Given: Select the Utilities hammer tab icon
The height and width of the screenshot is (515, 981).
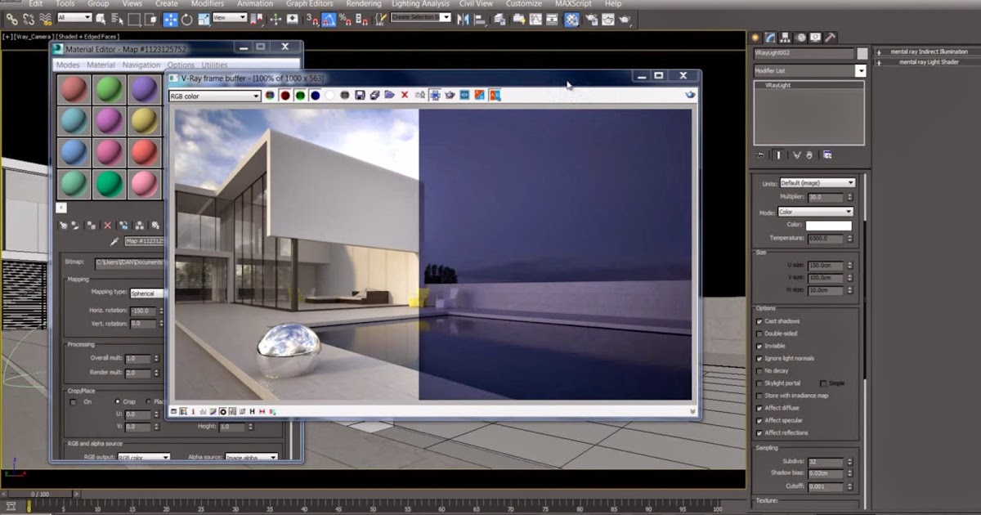Looking at the screenshot, I should pyautogui.click(x=830, y=38).
